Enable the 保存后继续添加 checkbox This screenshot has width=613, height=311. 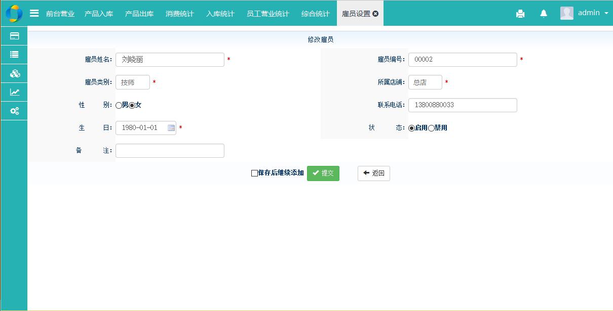click(254, 173)
